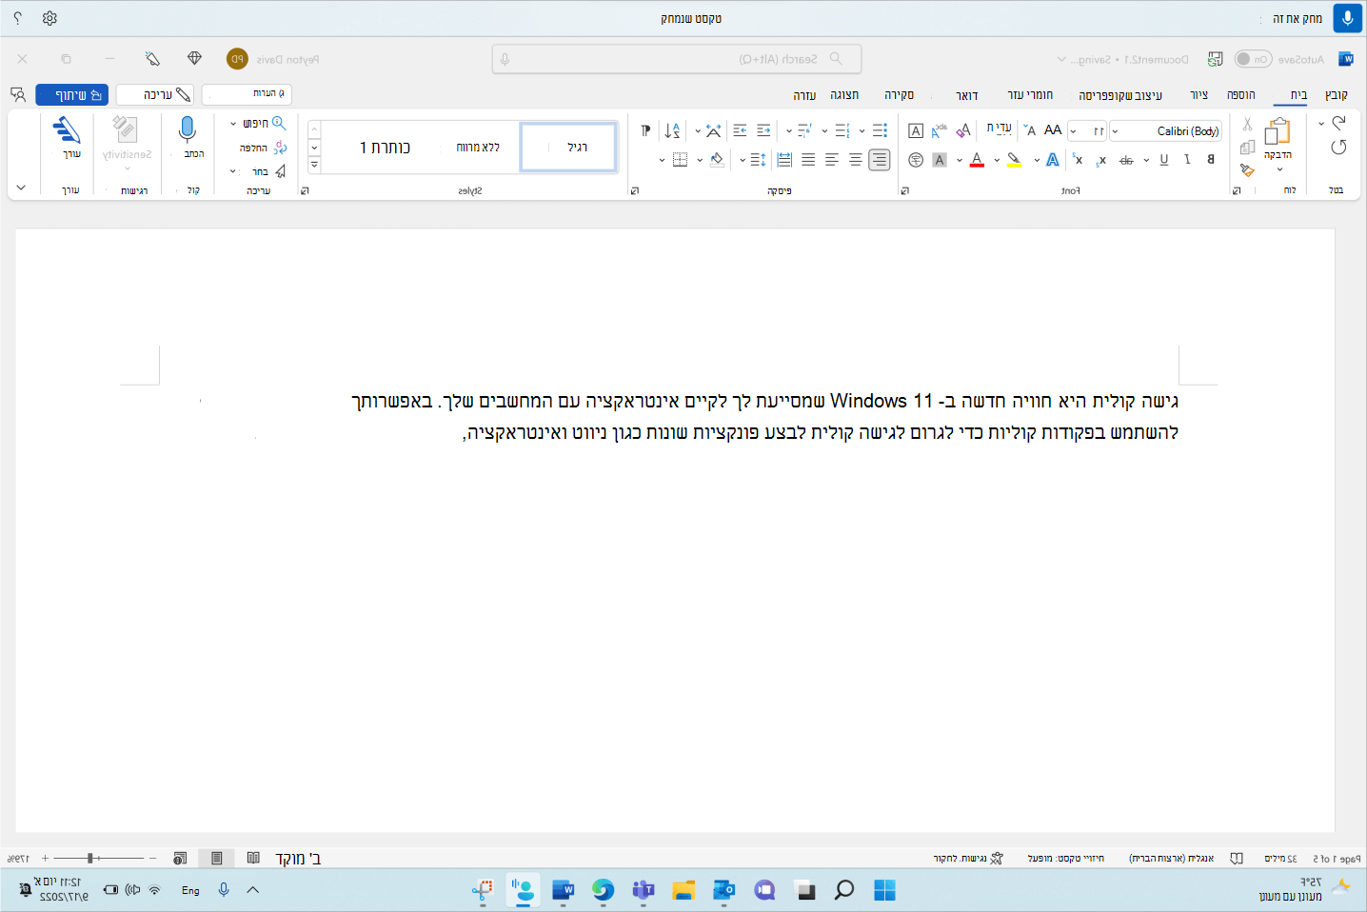
Task: Click the shading paint bucket icon
Action: point(717,160)
